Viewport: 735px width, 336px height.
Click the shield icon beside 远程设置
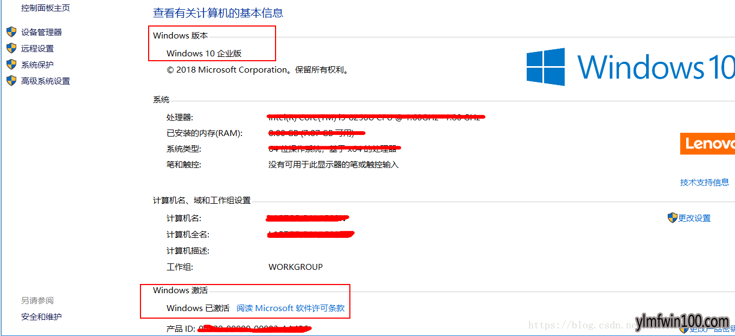click(x=11, y=48)
